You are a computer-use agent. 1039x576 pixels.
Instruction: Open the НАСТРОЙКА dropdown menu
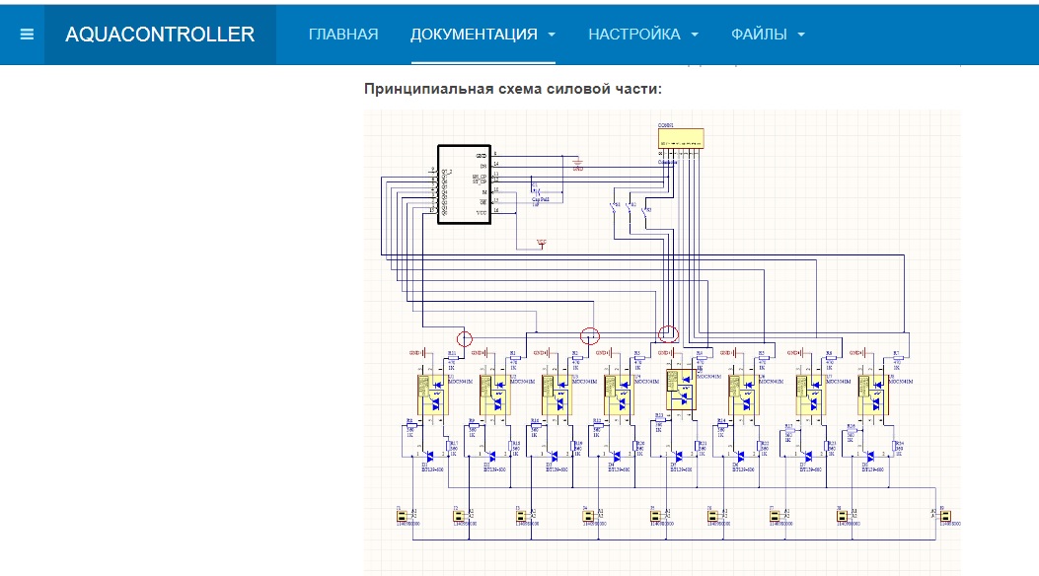pos(643,35)
